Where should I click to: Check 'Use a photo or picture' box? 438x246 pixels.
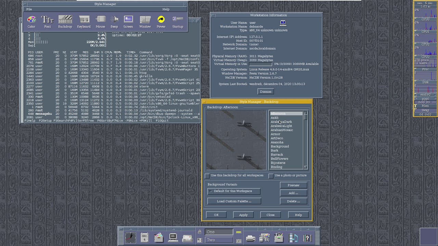(271, 176)
